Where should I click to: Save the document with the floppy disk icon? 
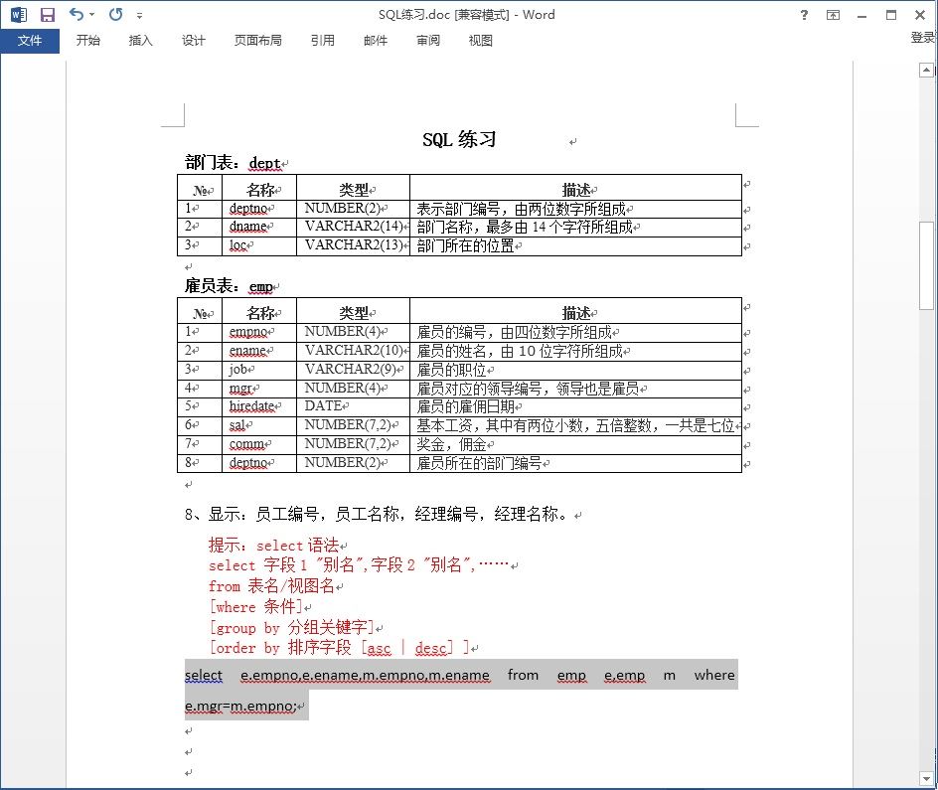pyautogui.click(x=48, y=14)
